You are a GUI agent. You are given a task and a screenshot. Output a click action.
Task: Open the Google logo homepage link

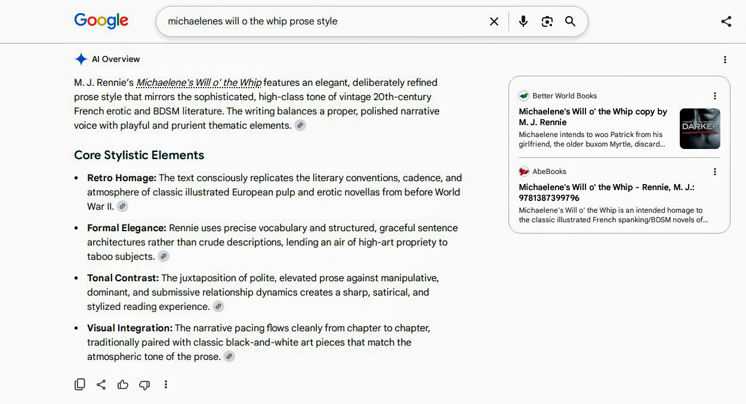[x=101, y=21]
